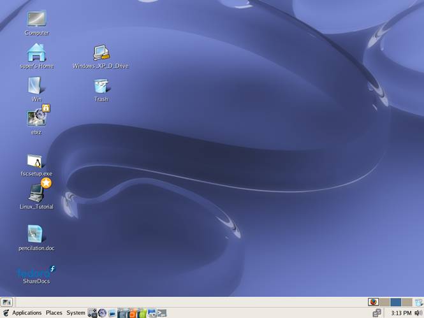Open the Places menu
Screen dimensions: 424x318
click(x=54, y=313)
